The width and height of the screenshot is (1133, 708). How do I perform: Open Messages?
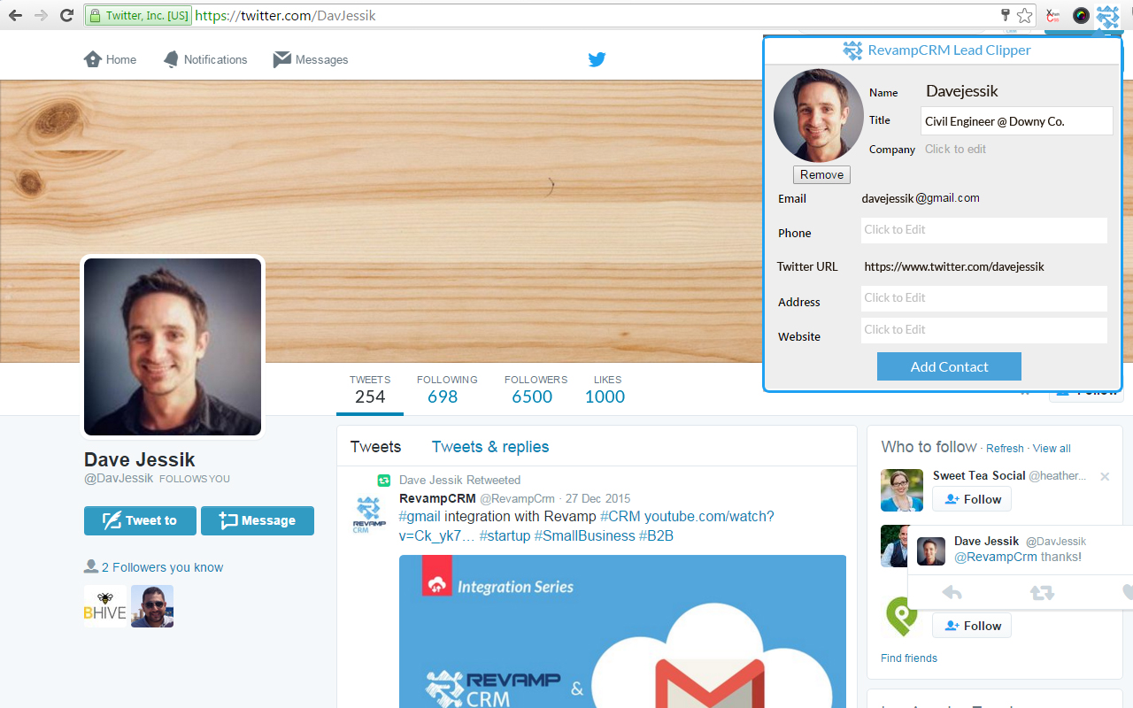coord(311,59)
